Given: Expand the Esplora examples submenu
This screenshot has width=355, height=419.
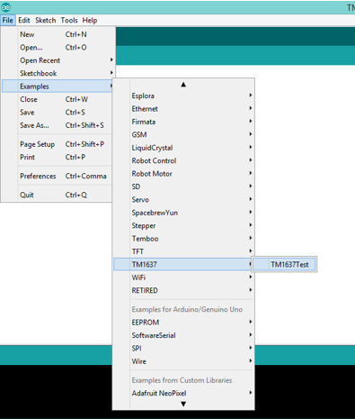Looking at the screenshot, I should pos(183,96).
